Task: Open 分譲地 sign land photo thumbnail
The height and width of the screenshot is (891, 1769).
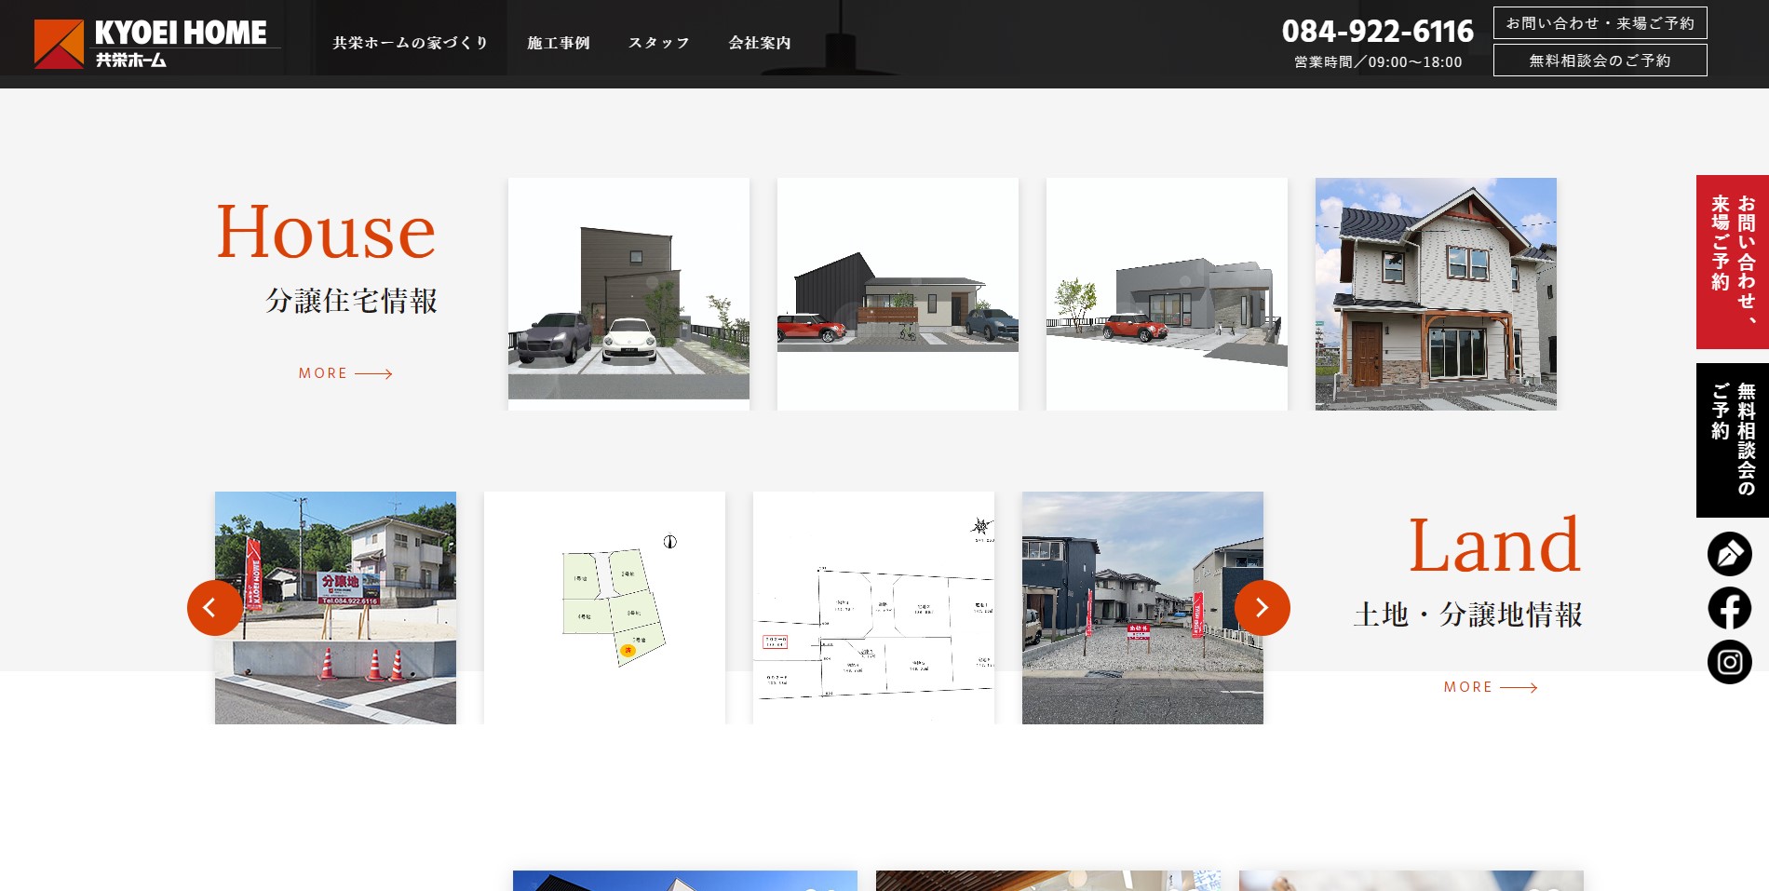Action: point(335,608)
